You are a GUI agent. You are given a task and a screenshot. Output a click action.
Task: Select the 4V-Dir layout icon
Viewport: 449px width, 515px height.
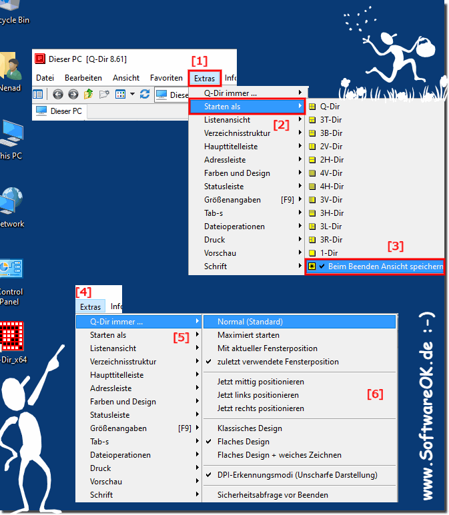coord(312,173)
